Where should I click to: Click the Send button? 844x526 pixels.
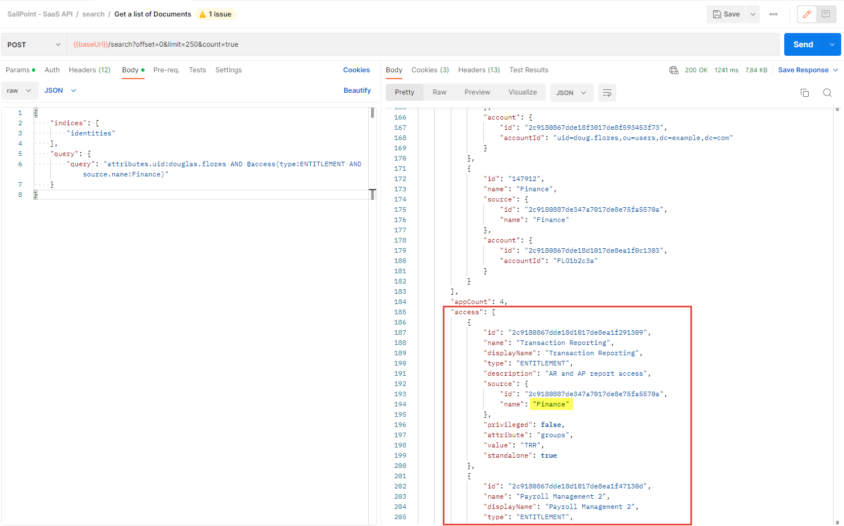pyautogui.click(x=803, y=44)
